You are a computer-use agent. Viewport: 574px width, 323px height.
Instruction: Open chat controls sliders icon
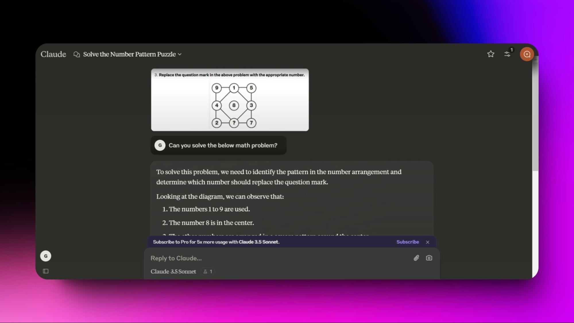click(507, 54)
